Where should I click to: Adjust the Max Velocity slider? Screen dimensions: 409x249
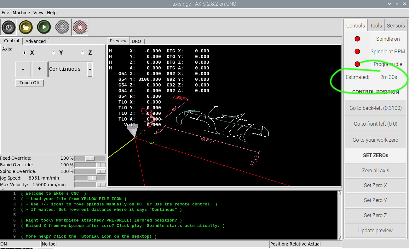(x=90, y=185)
